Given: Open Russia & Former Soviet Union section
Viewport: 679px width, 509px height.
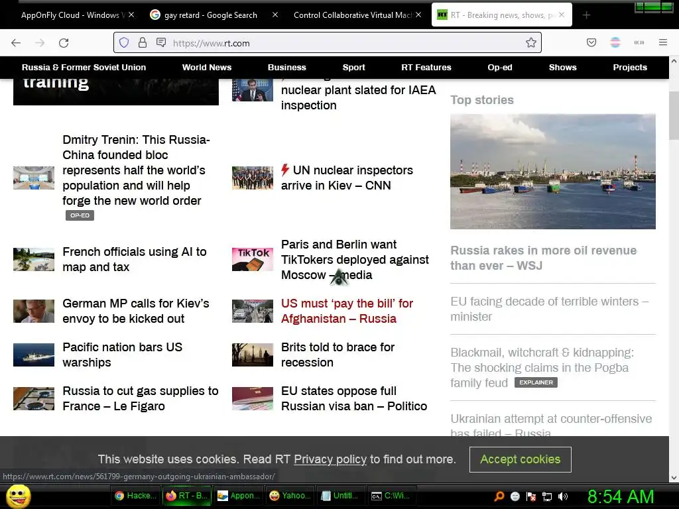Looking at the screenshot, I should [84, 68].
